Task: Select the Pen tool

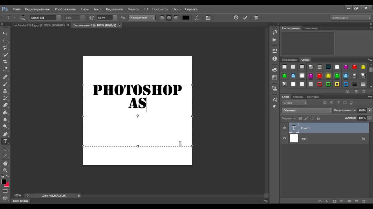Action: pyautogui.click(x=5, y=134)
